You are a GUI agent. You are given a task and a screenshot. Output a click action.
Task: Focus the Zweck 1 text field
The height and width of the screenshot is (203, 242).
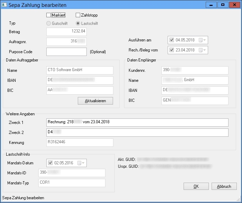point(137,123)
